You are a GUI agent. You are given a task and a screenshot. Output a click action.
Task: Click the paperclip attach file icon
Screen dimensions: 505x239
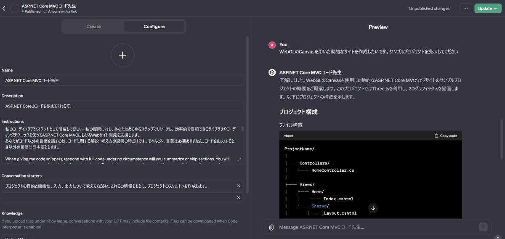point(271,227)
